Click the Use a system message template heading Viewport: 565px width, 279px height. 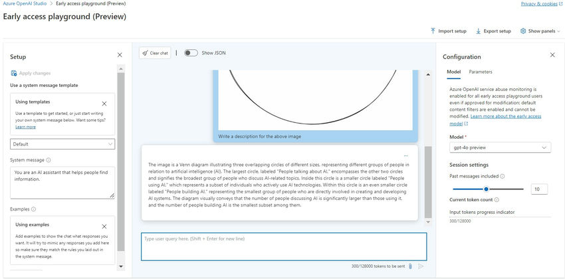pos(44,85)
